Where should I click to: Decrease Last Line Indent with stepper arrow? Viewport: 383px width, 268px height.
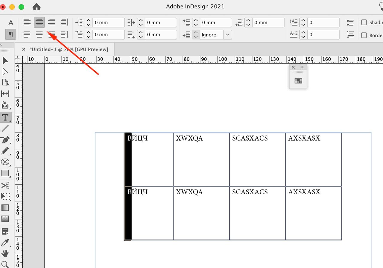[141, 37]
